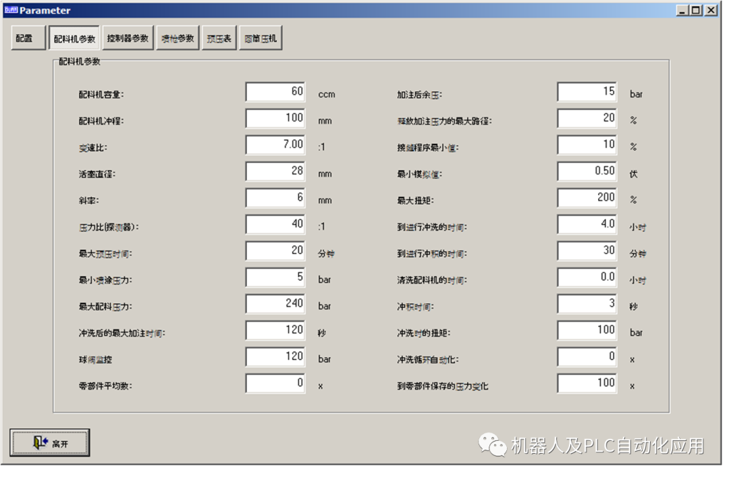Click the 冲洗循环自动化 value field
The width and height of the screenshot is (729, 478).
click(587, 356)
